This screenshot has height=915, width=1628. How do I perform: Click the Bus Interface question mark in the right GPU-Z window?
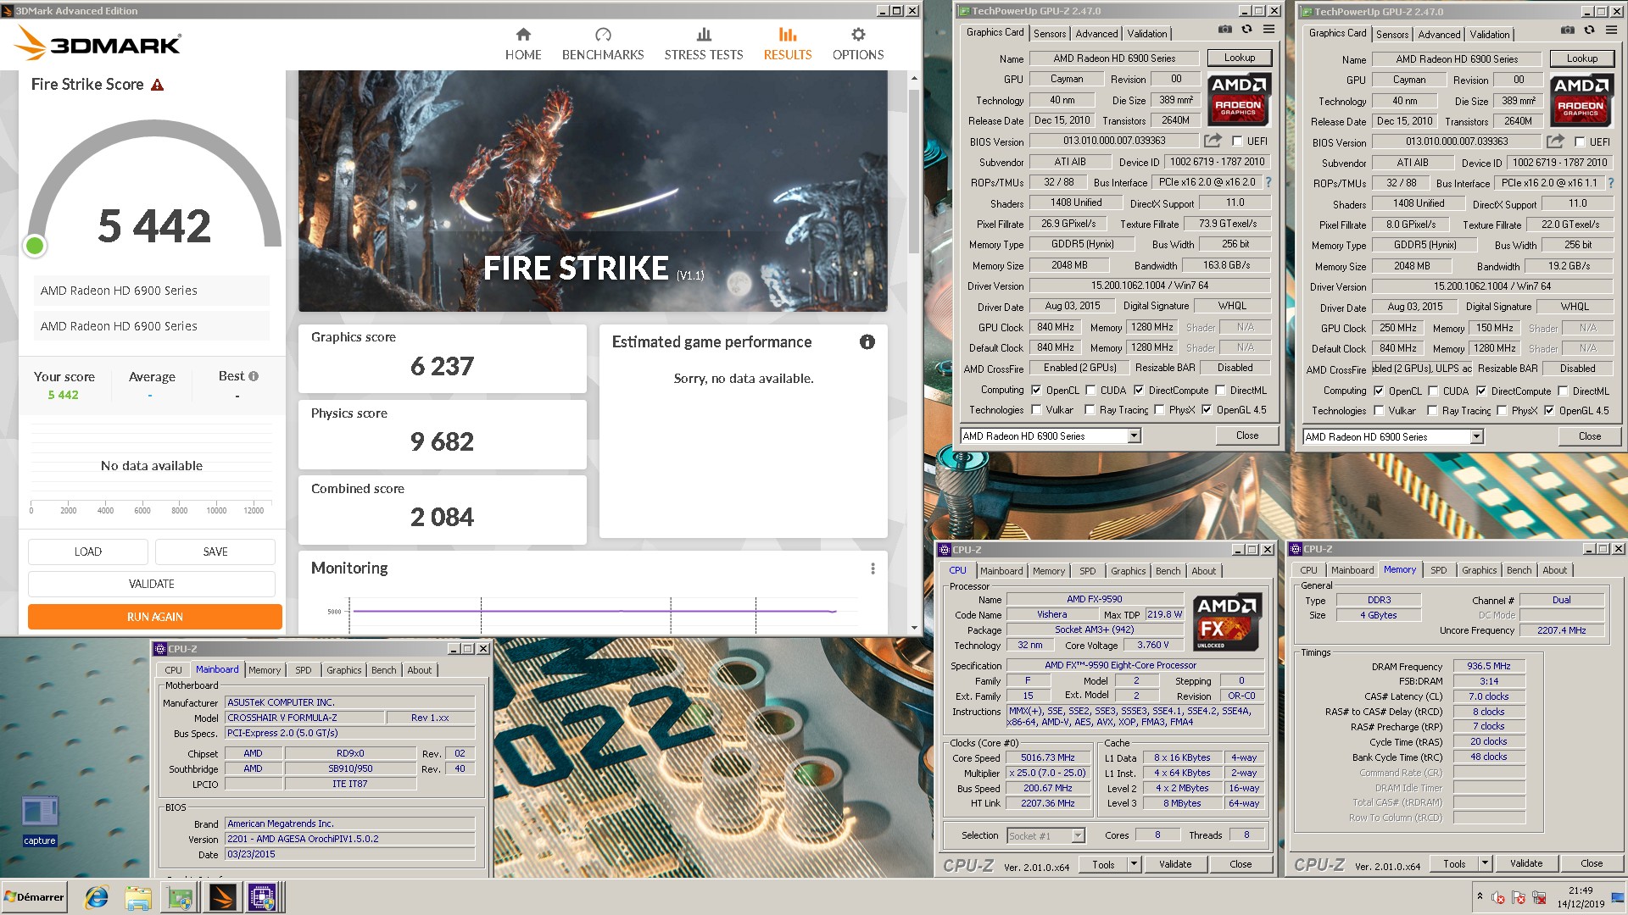(1611, 183)
